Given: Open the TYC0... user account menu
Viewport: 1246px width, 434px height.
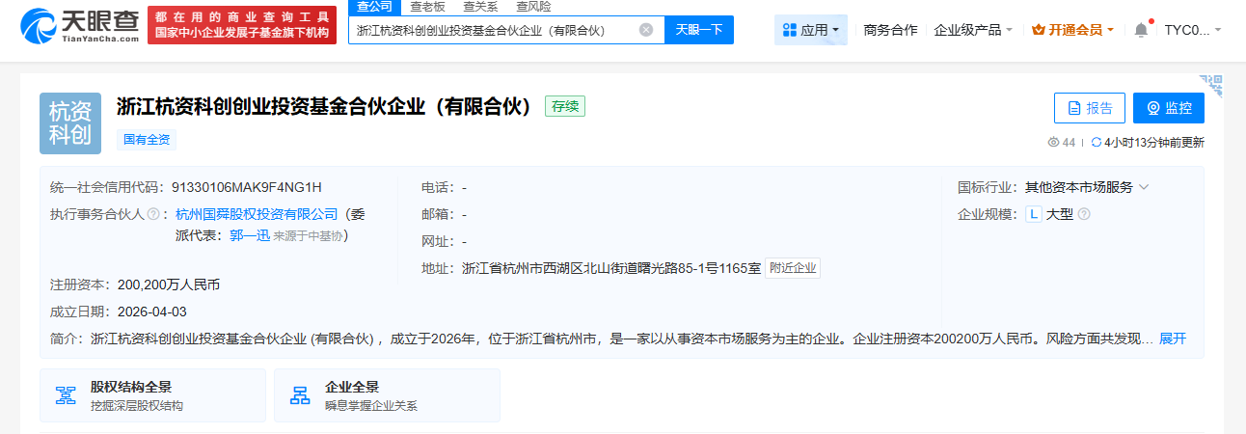Looking at the screenshot, I should [x=1192, y=30].
